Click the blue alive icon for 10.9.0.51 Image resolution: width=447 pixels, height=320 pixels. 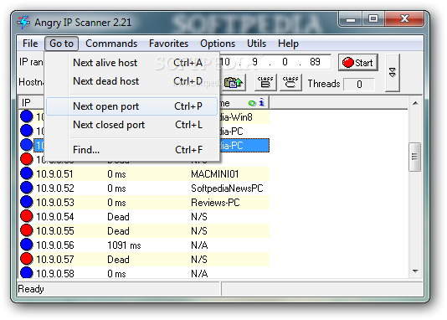[27, 173]
